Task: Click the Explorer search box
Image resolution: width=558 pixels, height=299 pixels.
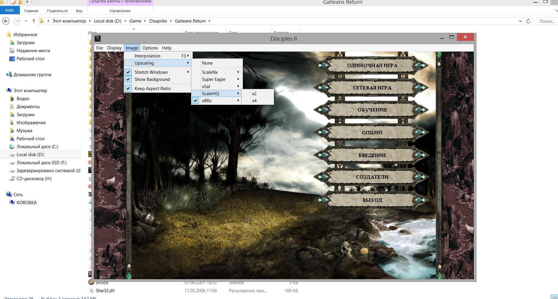Action: (x=547, y=21)
